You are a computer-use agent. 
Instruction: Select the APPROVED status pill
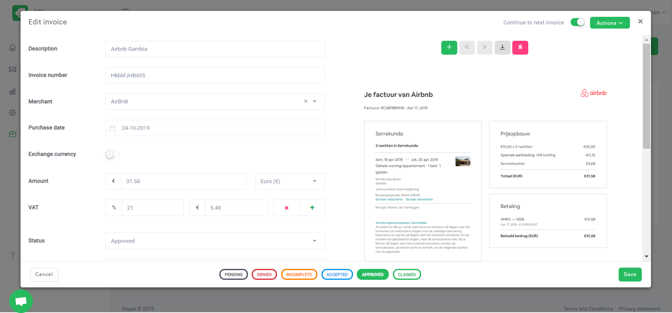(373, 274)
